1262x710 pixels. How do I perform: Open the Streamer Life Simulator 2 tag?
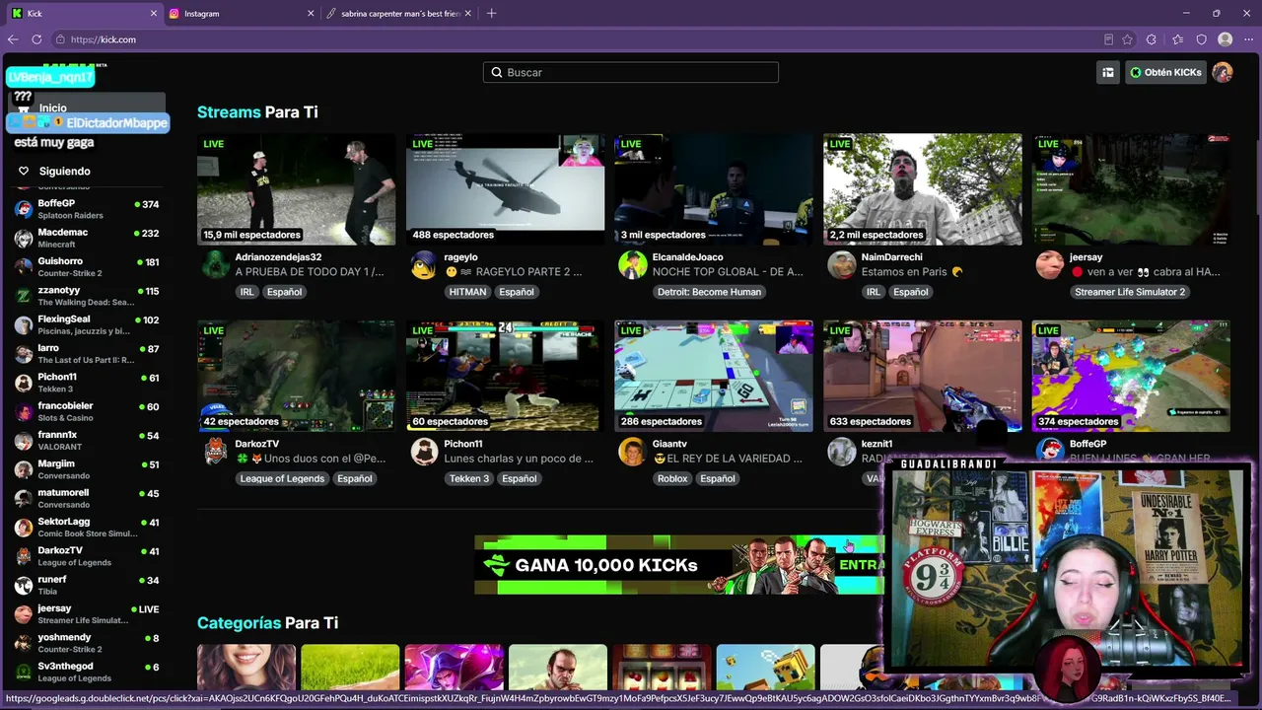[x=1130, y=292]
